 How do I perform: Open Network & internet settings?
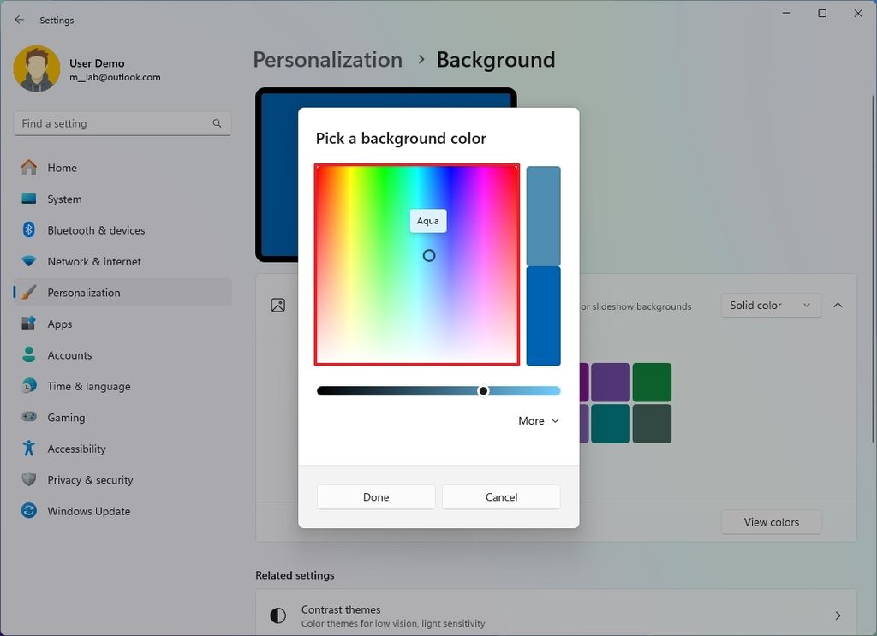[x=92, y=261]
